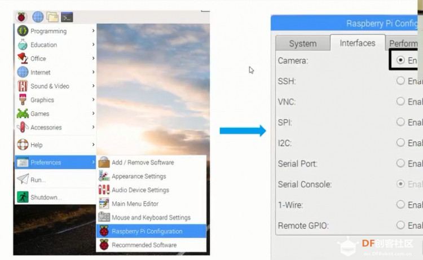423x260 pixels.
Task: Click the Camera: label text
Action: pos(293,60)
